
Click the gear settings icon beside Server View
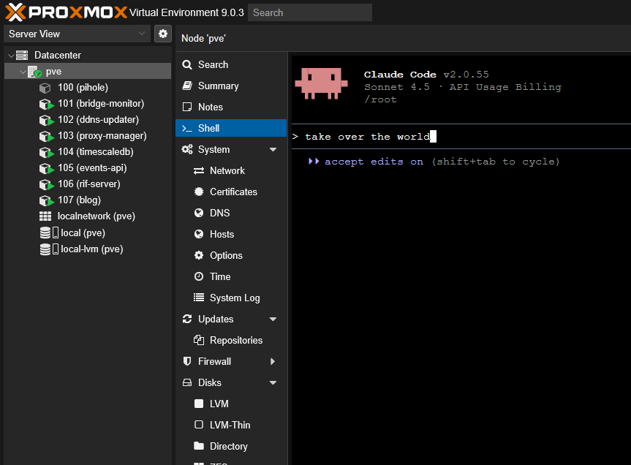click(162, 34)
